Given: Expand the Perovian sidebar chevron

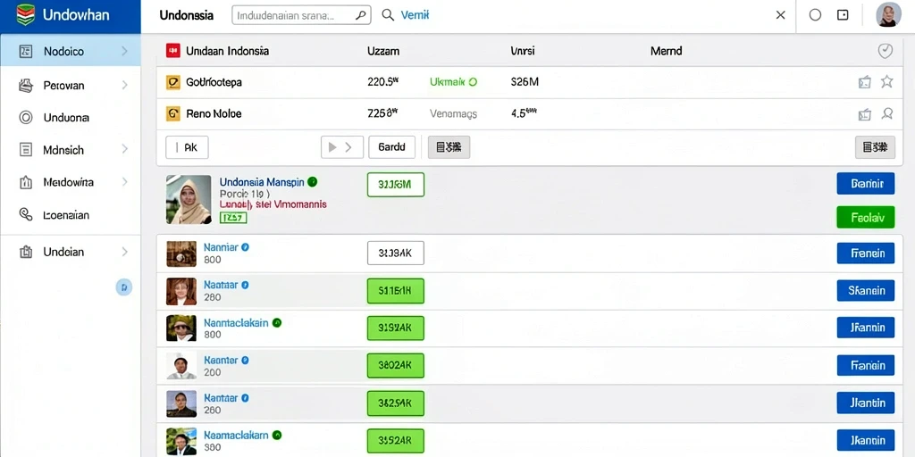Looking at the screenshot, I should point(124,85).
